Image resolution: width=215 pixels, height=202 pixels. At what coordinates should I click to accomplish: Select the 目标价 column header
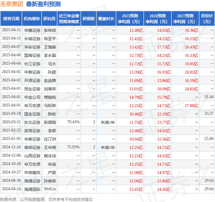tap(207, 19)
